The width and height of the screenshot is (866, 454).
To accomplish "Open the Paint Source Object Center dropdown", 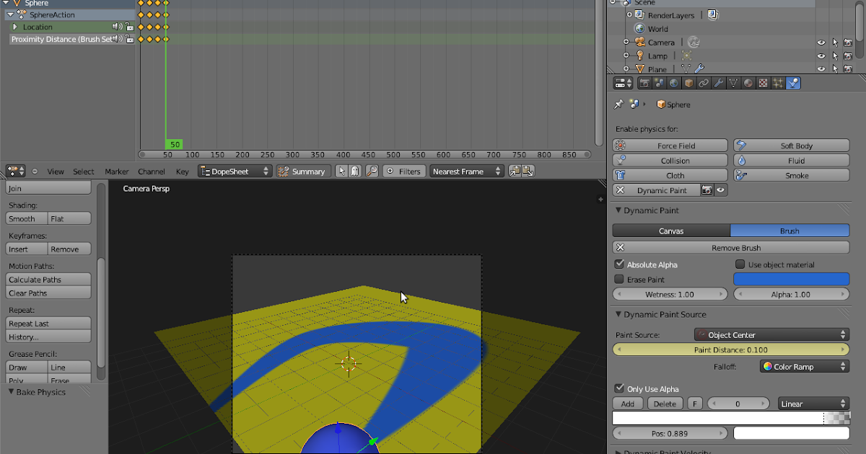I will tap(771, 334).
